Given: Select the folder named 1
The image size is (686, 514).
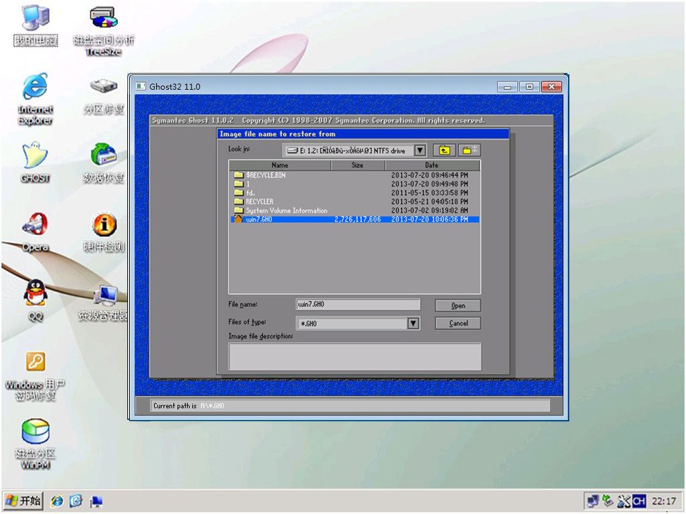Looking at the screenshot, I should (x=355, y=184).
